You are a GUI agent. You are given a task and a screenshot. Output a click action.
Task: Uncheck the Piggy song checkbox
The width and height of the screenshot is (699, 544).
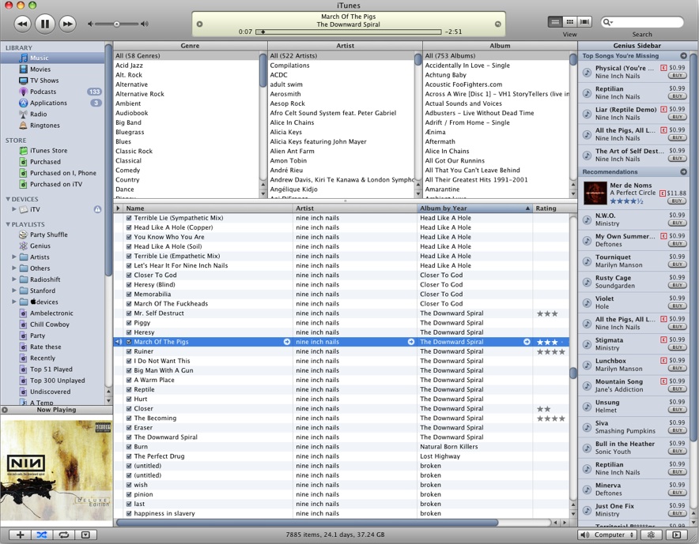click(x=129, y=323)
